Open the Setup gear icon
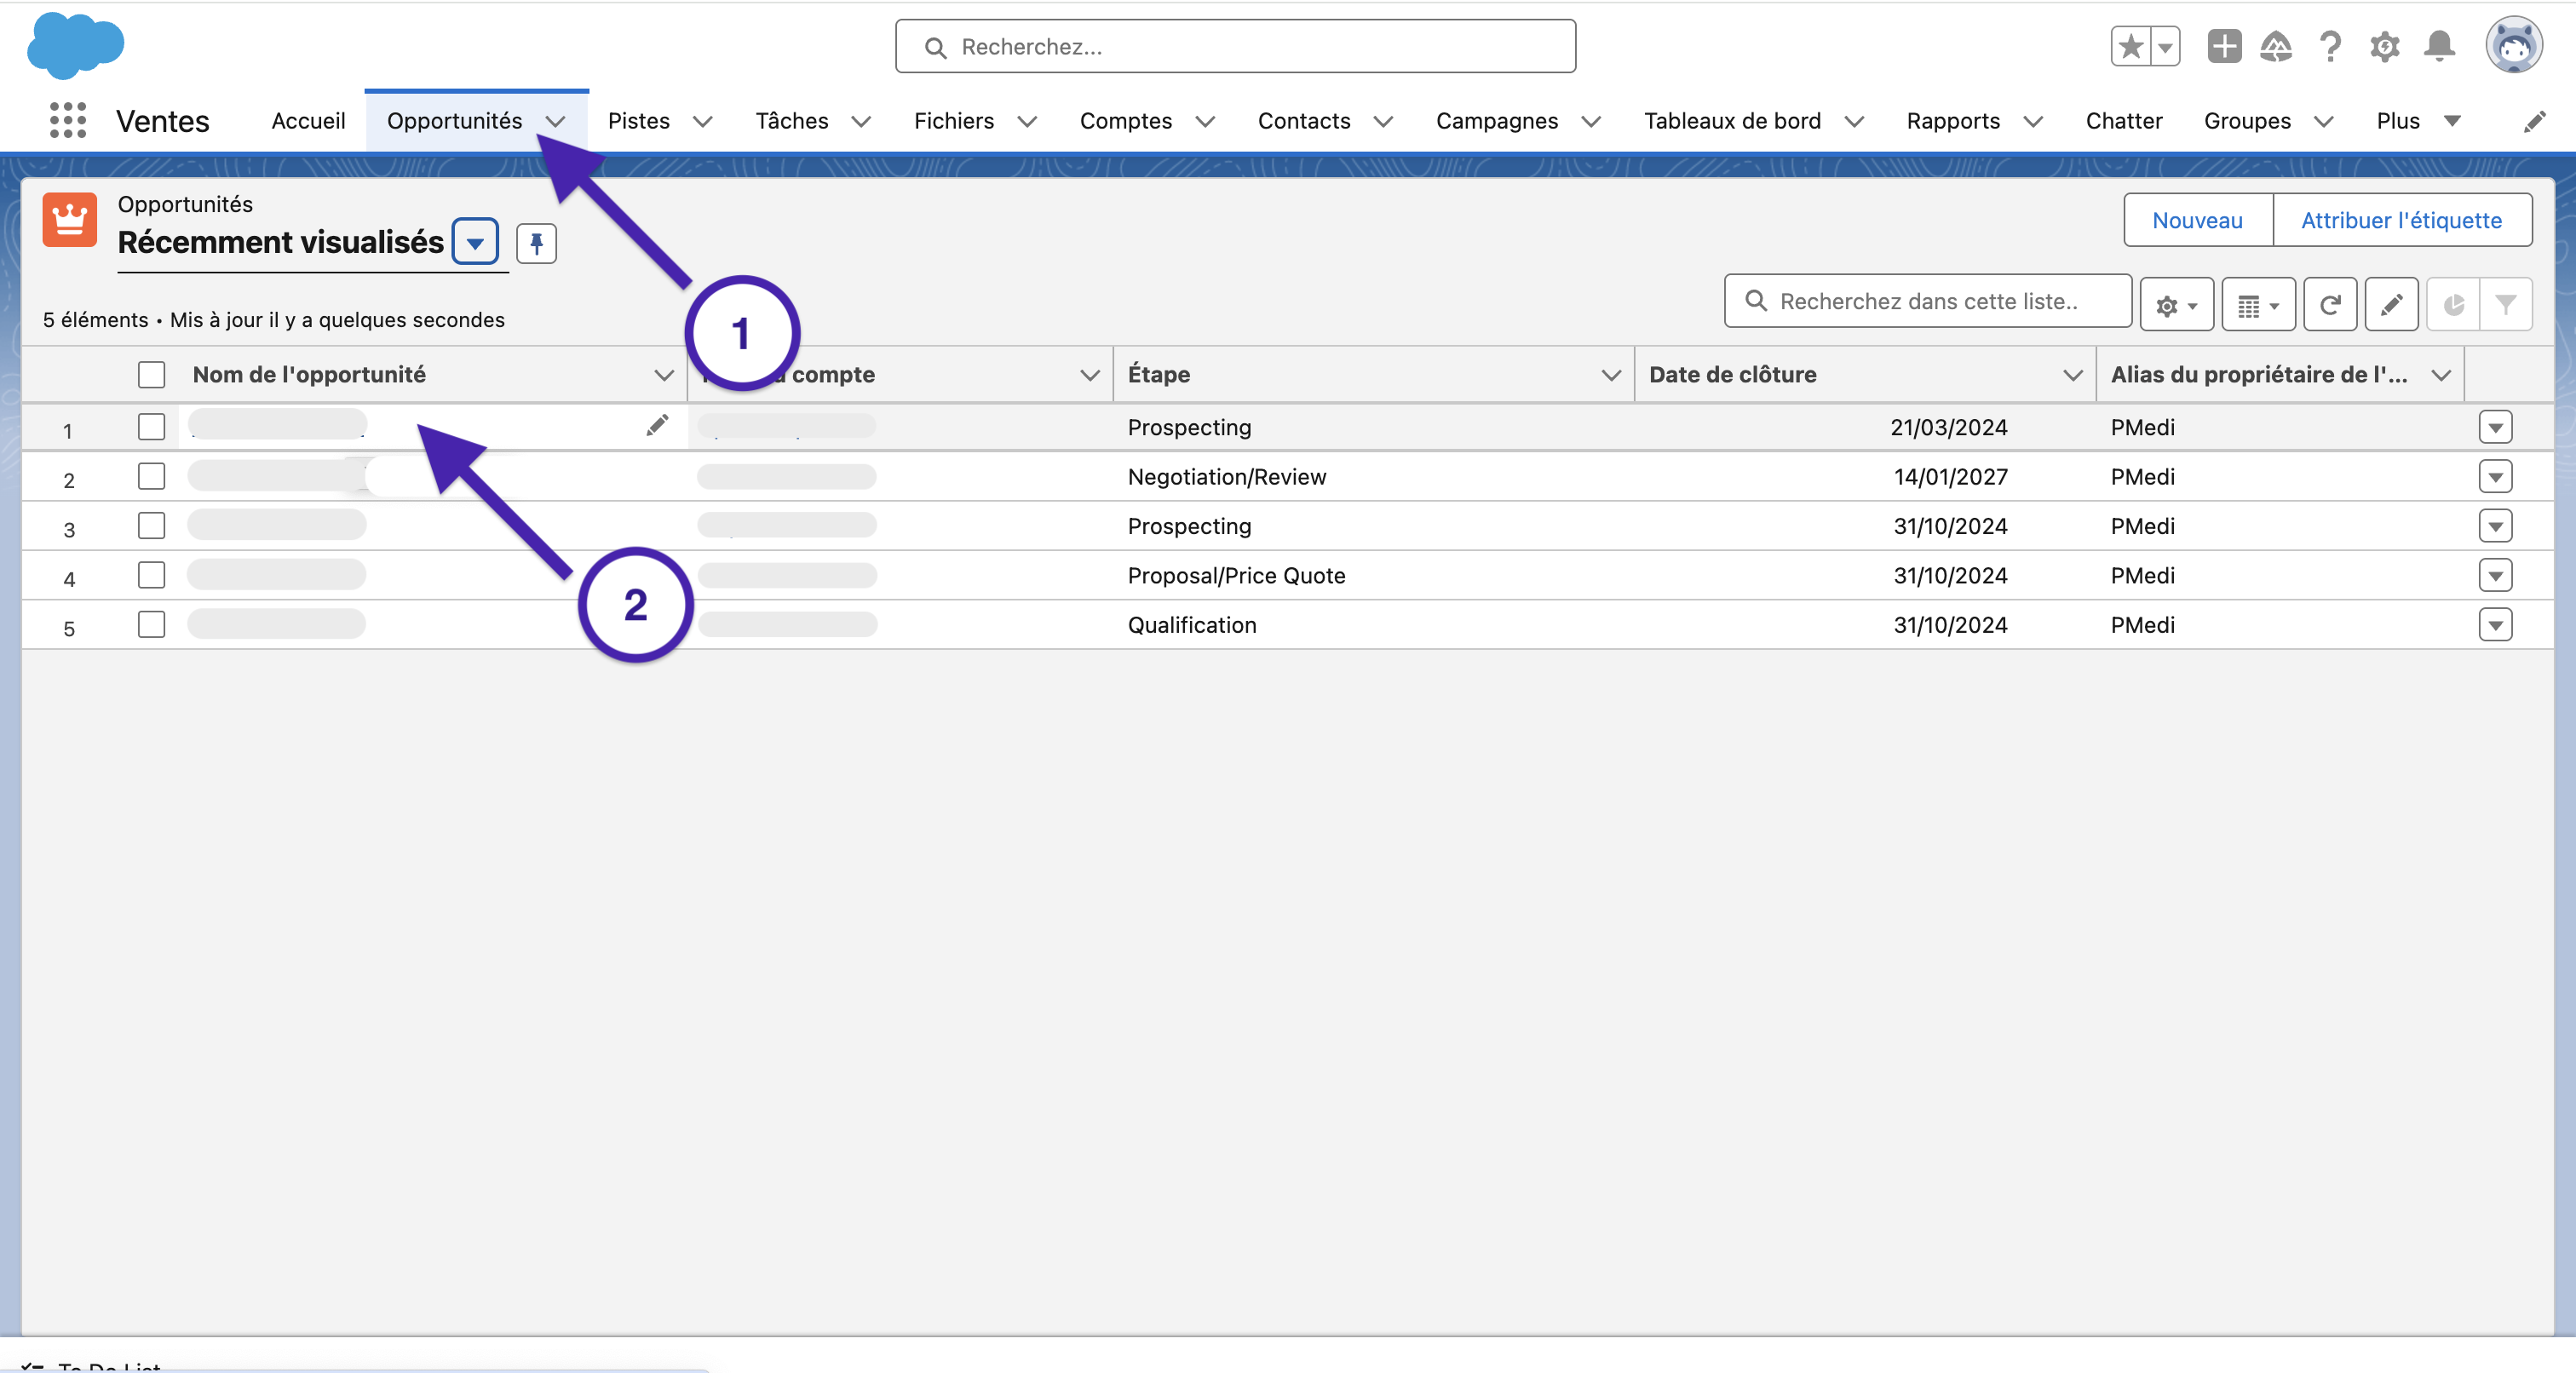The height and width of the screenshot is (1373, 2576). [2384, 46]
